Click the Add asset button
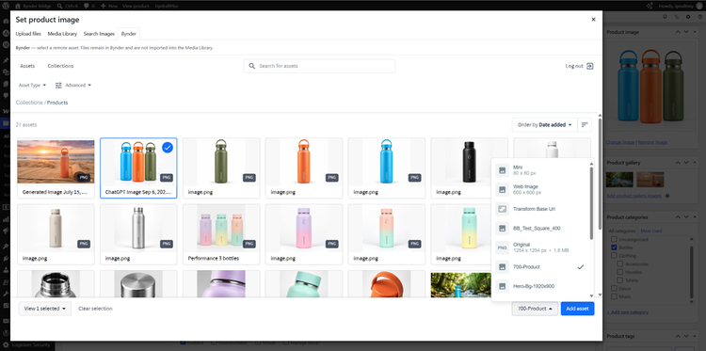Image resolution: width=706 pixels, height=351 pixels. click(577, 309)
